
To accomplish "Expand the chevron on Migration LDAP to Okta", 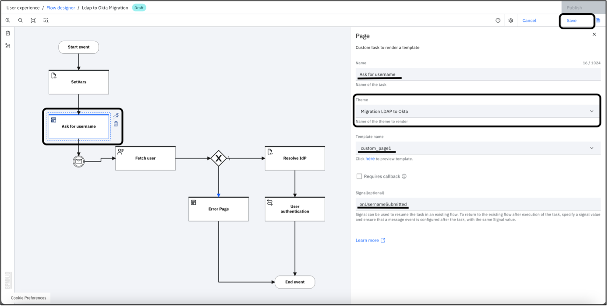I will click(591, 111).
